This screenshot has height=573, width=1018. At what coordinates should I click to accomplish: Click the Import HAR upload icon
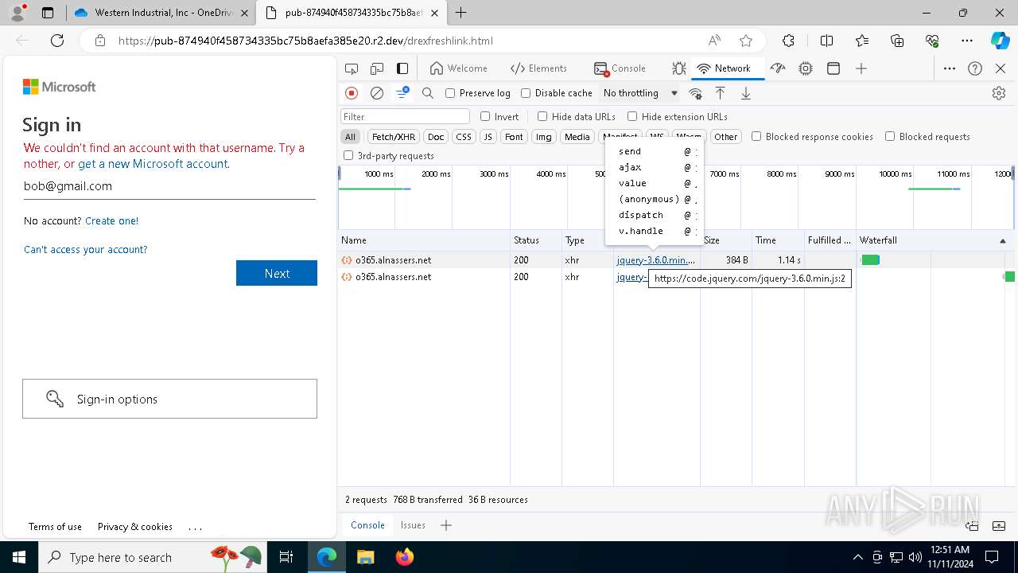[720, 93]
